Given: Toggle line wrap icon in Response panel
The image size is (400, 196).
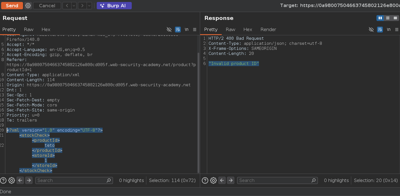Looking at the screenshot, I should tap(380, 29).
